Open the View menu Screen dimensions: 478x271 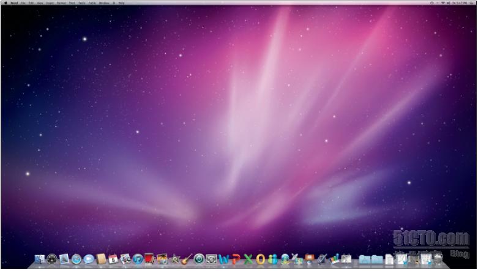click(40, 3)
